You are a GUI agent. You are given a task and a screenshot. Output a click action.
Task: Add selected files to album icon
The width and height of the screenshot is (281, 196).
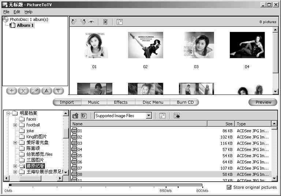[177, 116]
